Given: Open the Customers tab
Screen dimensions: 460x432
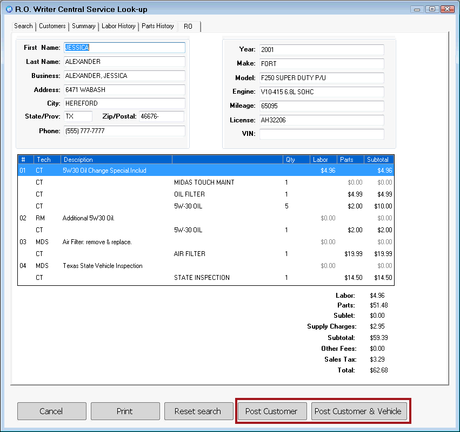Looking at the screenshot, I should pyautogui.click(x=52, y=26).
